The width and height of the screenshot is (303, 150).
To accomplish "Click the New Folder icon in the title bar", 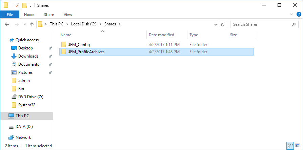I will tap(24, 5).
